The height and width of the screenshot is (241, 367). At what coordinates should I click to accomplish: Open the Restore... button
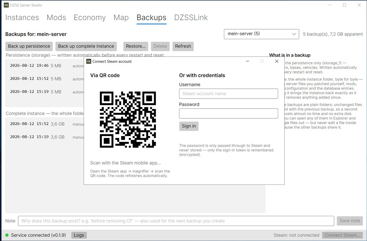(x=136, y=46)
